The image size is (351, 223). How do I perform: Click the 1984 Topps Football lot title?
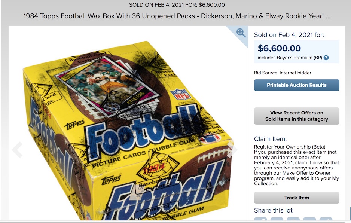[177, 16]
